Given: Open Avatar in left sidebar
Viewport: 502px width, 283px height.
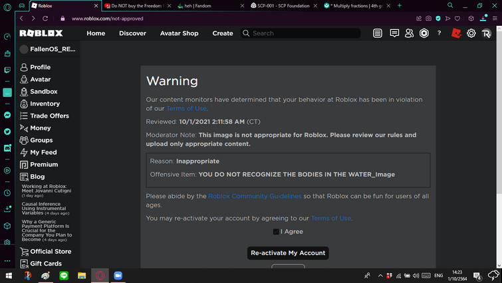Looking at the screenshot, I should (x=35, y=79).
